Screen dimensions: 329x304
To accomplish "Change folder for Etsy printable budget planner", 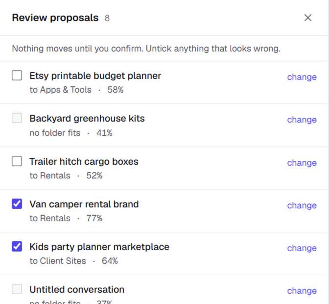I will pos(302,77).
